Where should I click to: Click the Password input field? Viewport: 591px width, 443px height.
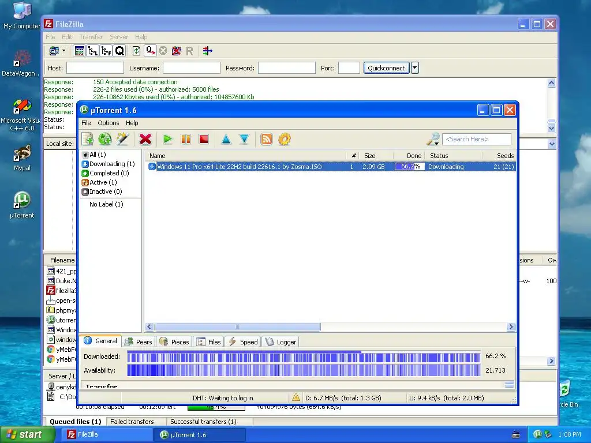(x=286, y=68)
